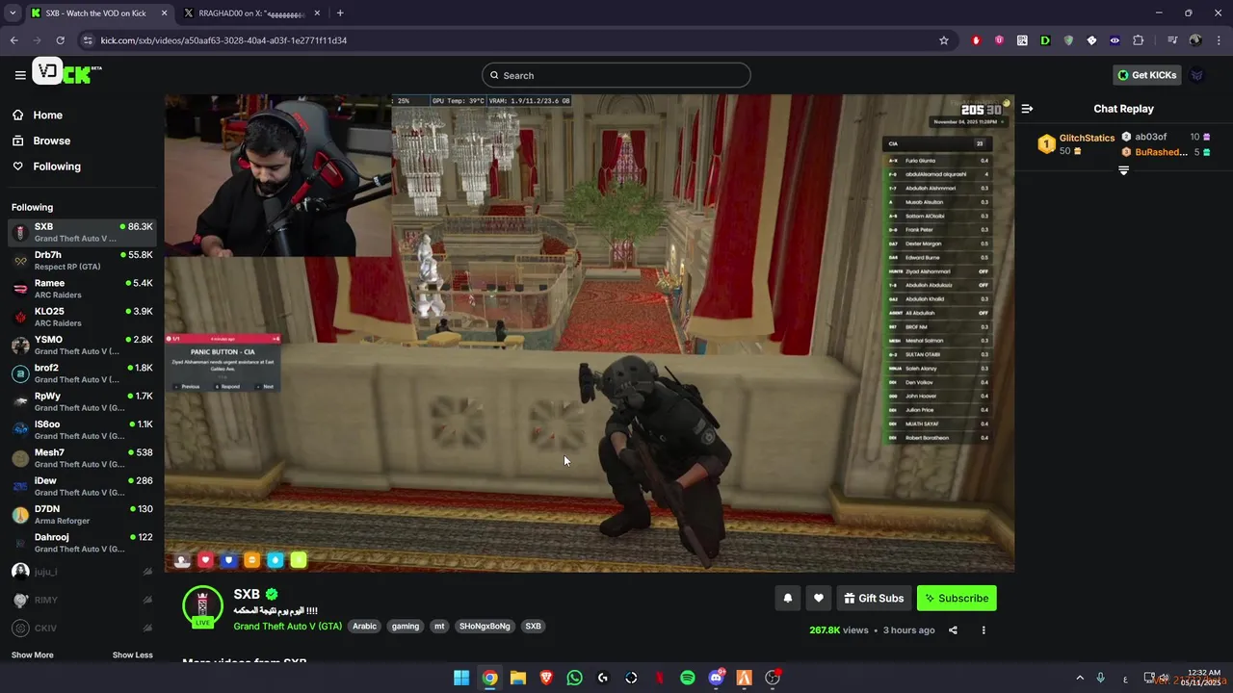
Task: Open offline RIMY channel
Action: pos(82,600)
